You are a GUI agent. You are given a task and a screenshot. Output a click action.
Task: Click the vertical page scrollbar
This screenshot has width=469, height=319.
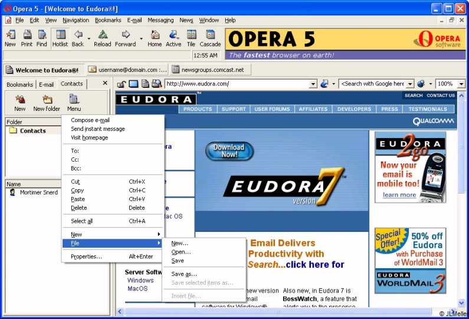tap(461, 199)
